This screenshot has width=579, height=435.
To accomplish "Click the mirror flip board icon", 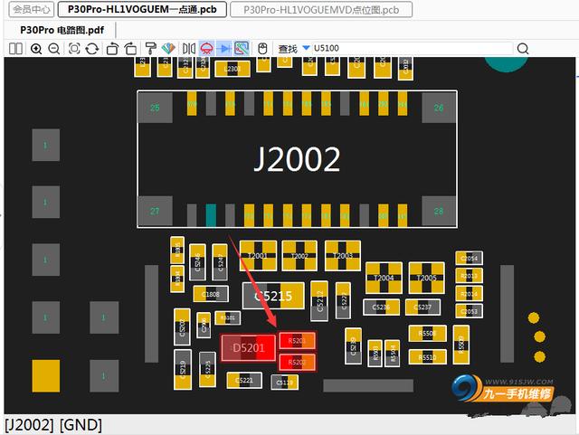I will click(188, 48).
